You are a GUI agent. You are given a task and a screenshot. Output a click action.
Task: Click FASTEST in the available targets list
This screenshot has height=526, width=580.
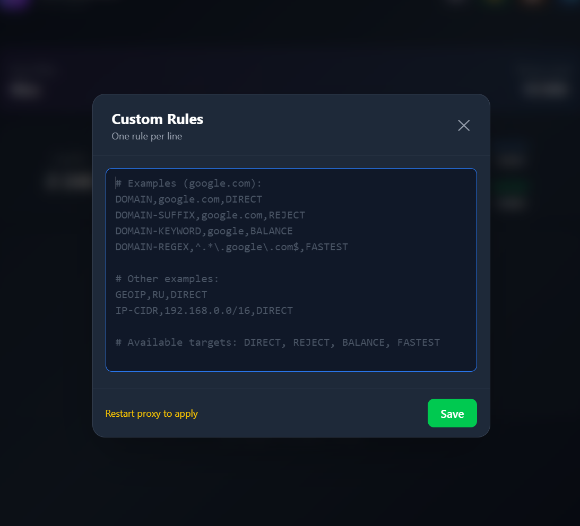418,343
